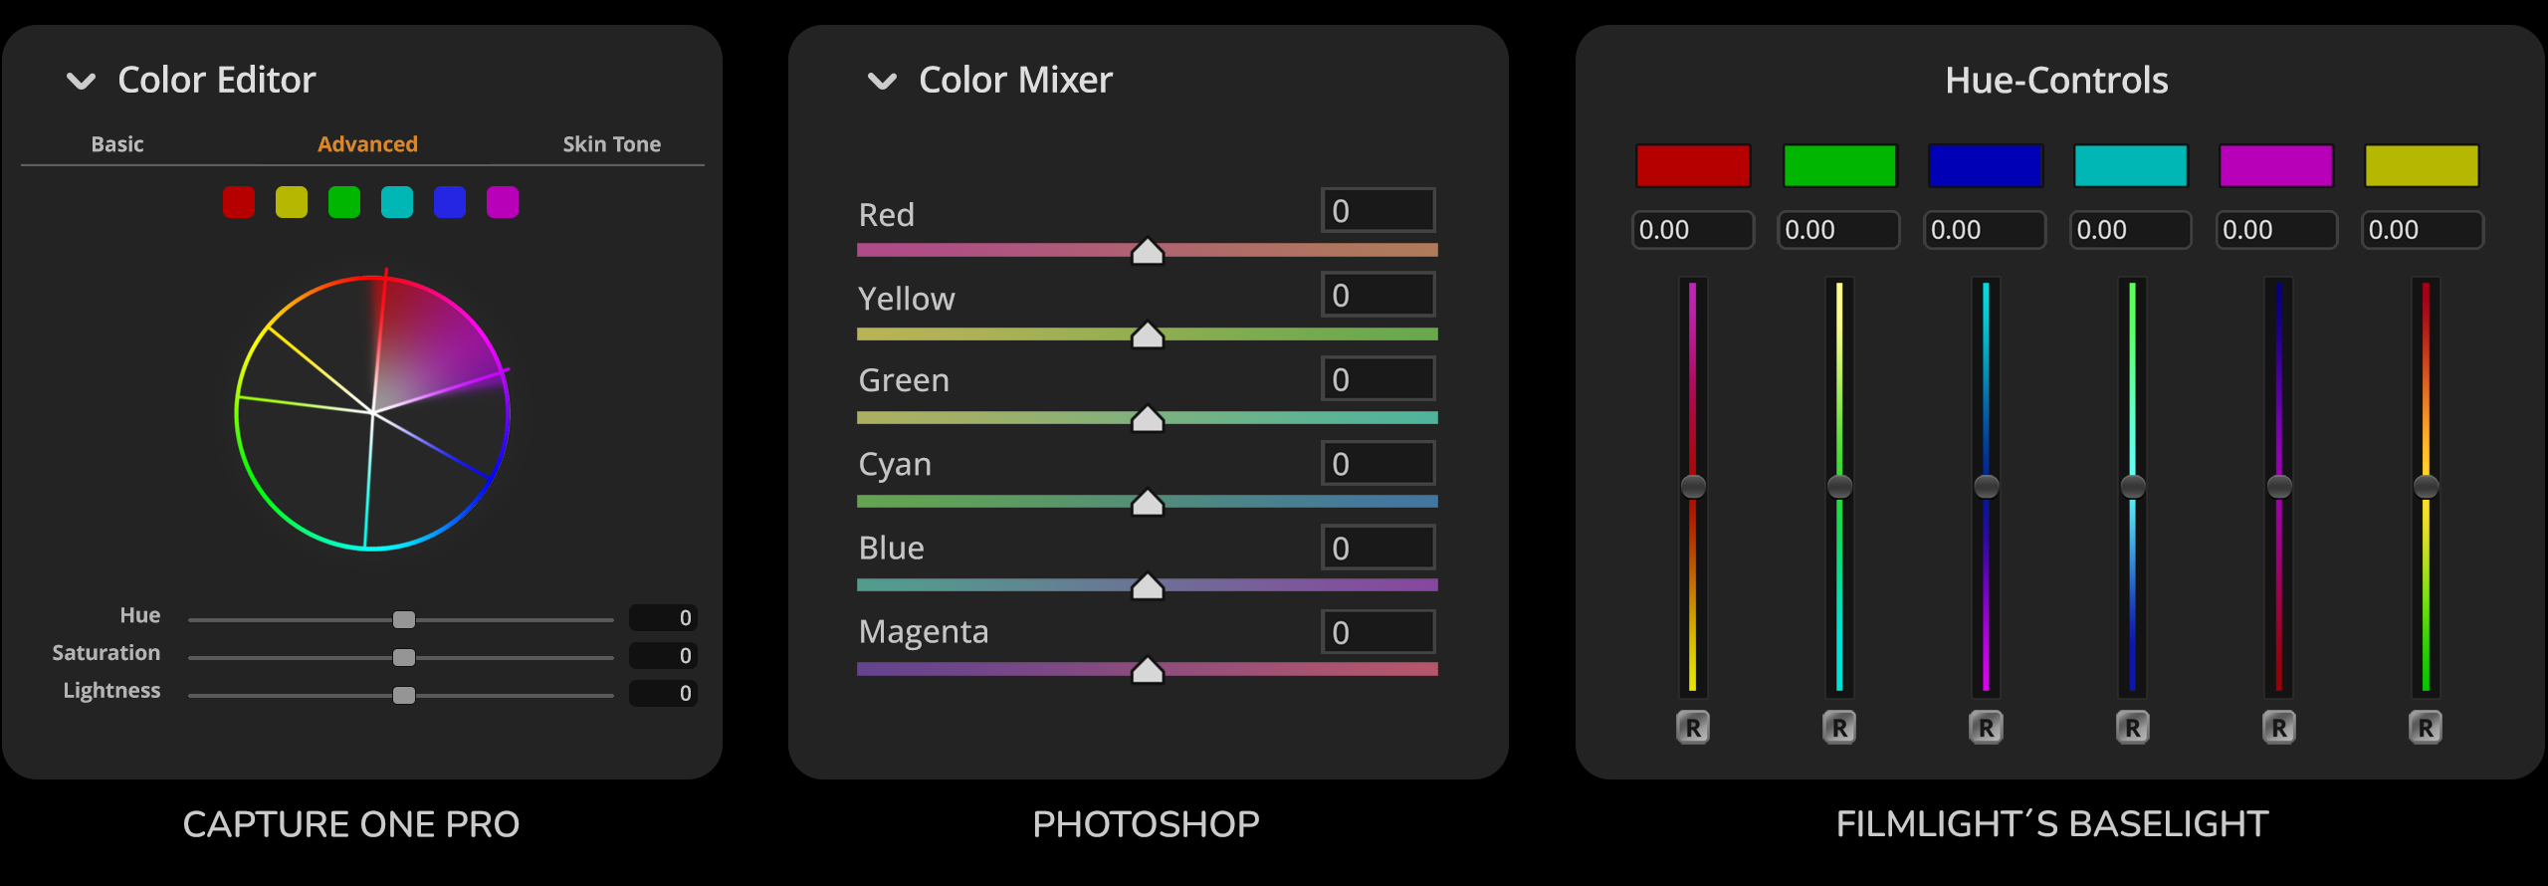Select the magenta swatch in Color Editor
This screenshot has width=2548, height=886.
click(x=503, y=202)
